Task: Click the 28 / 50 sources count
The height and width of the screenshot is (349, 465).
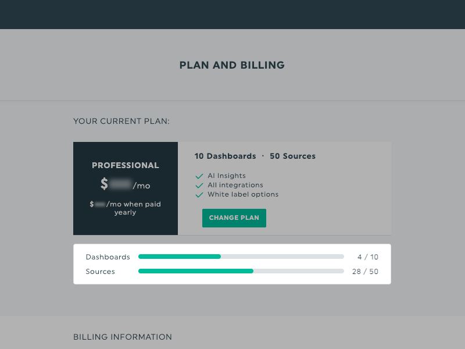Action: 365,272
